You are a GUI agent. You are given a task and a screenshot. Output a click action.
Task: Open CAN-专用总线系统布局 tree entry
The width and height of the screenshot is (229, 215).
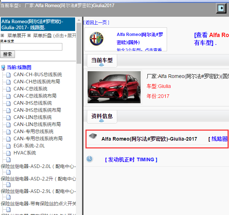38,139
